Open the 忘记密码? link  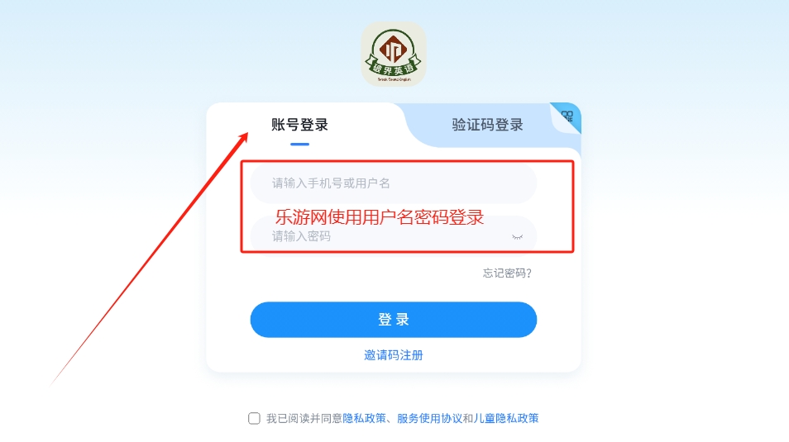point(507,273)
